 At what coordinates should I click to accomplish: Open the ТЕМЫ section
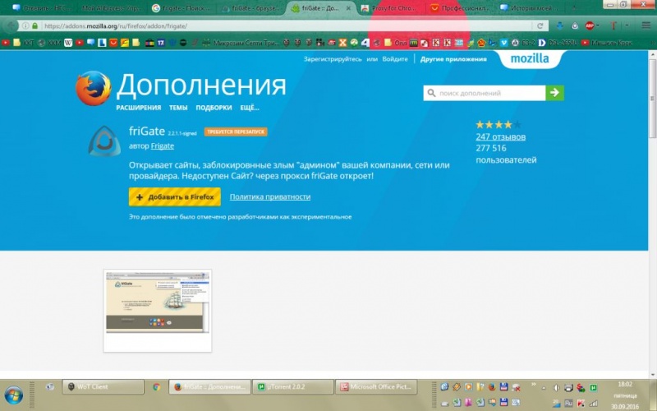coord(178,108)
